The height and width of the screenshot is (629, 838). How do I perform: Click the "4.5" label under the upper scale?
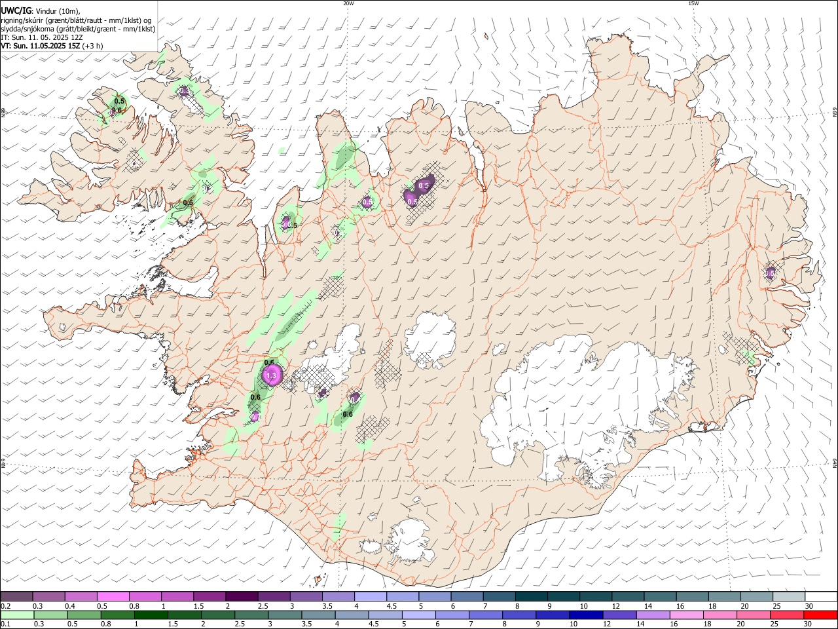[x=392, y=606]
